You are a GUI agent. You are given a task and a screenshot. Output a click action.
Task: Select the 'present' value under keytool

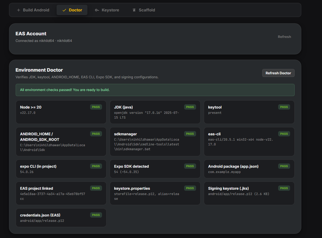point(215,113)
